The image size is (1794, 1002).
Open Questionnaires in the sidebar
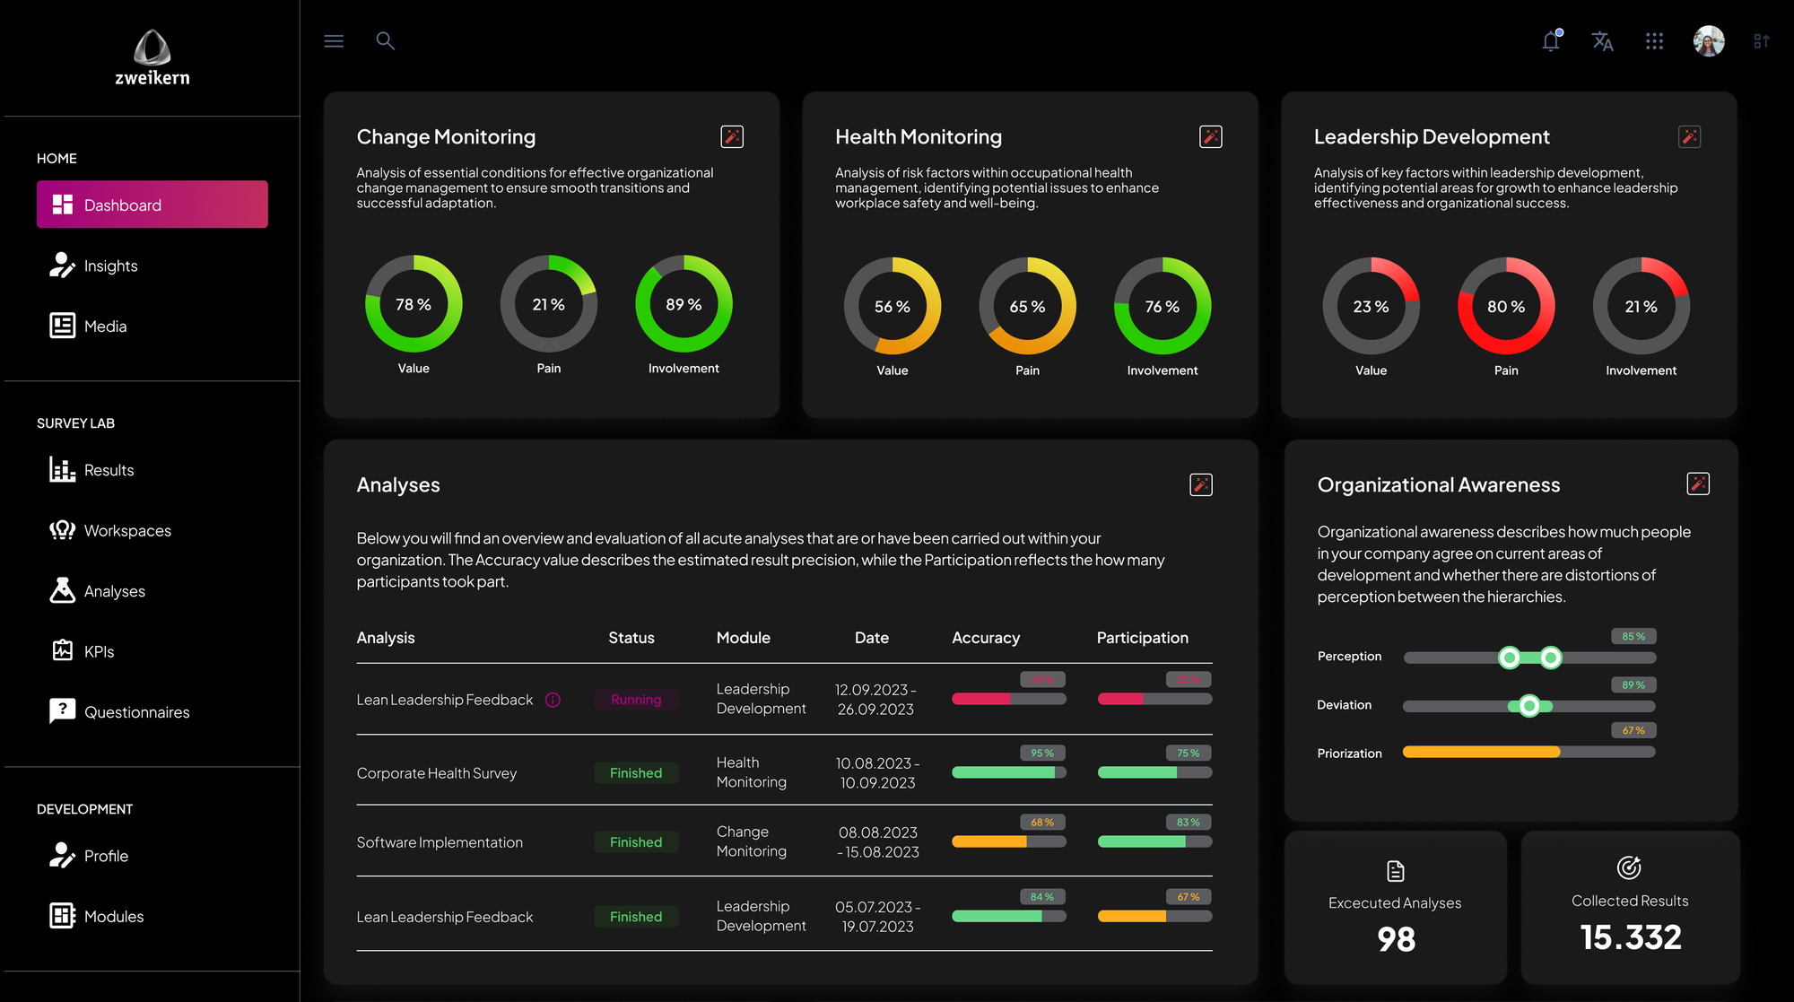click(136, 712)
